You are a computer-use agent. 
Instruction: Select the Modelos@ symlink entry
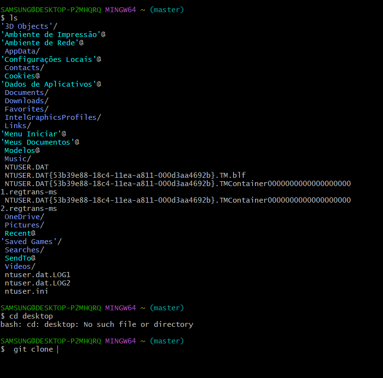(22, 151)
